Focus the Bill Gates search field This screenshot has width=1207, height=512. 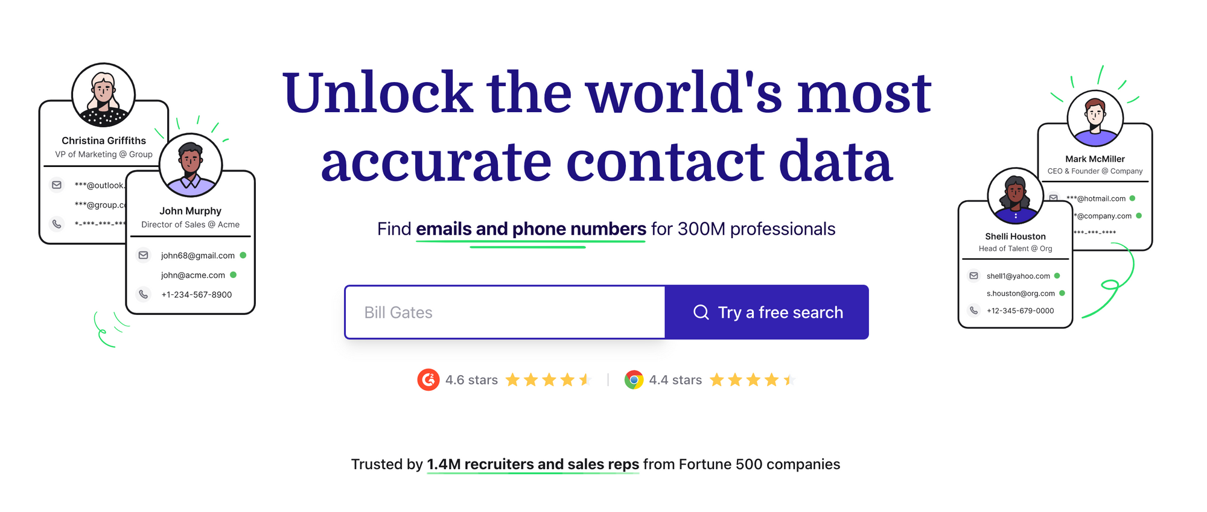point(505,312)
